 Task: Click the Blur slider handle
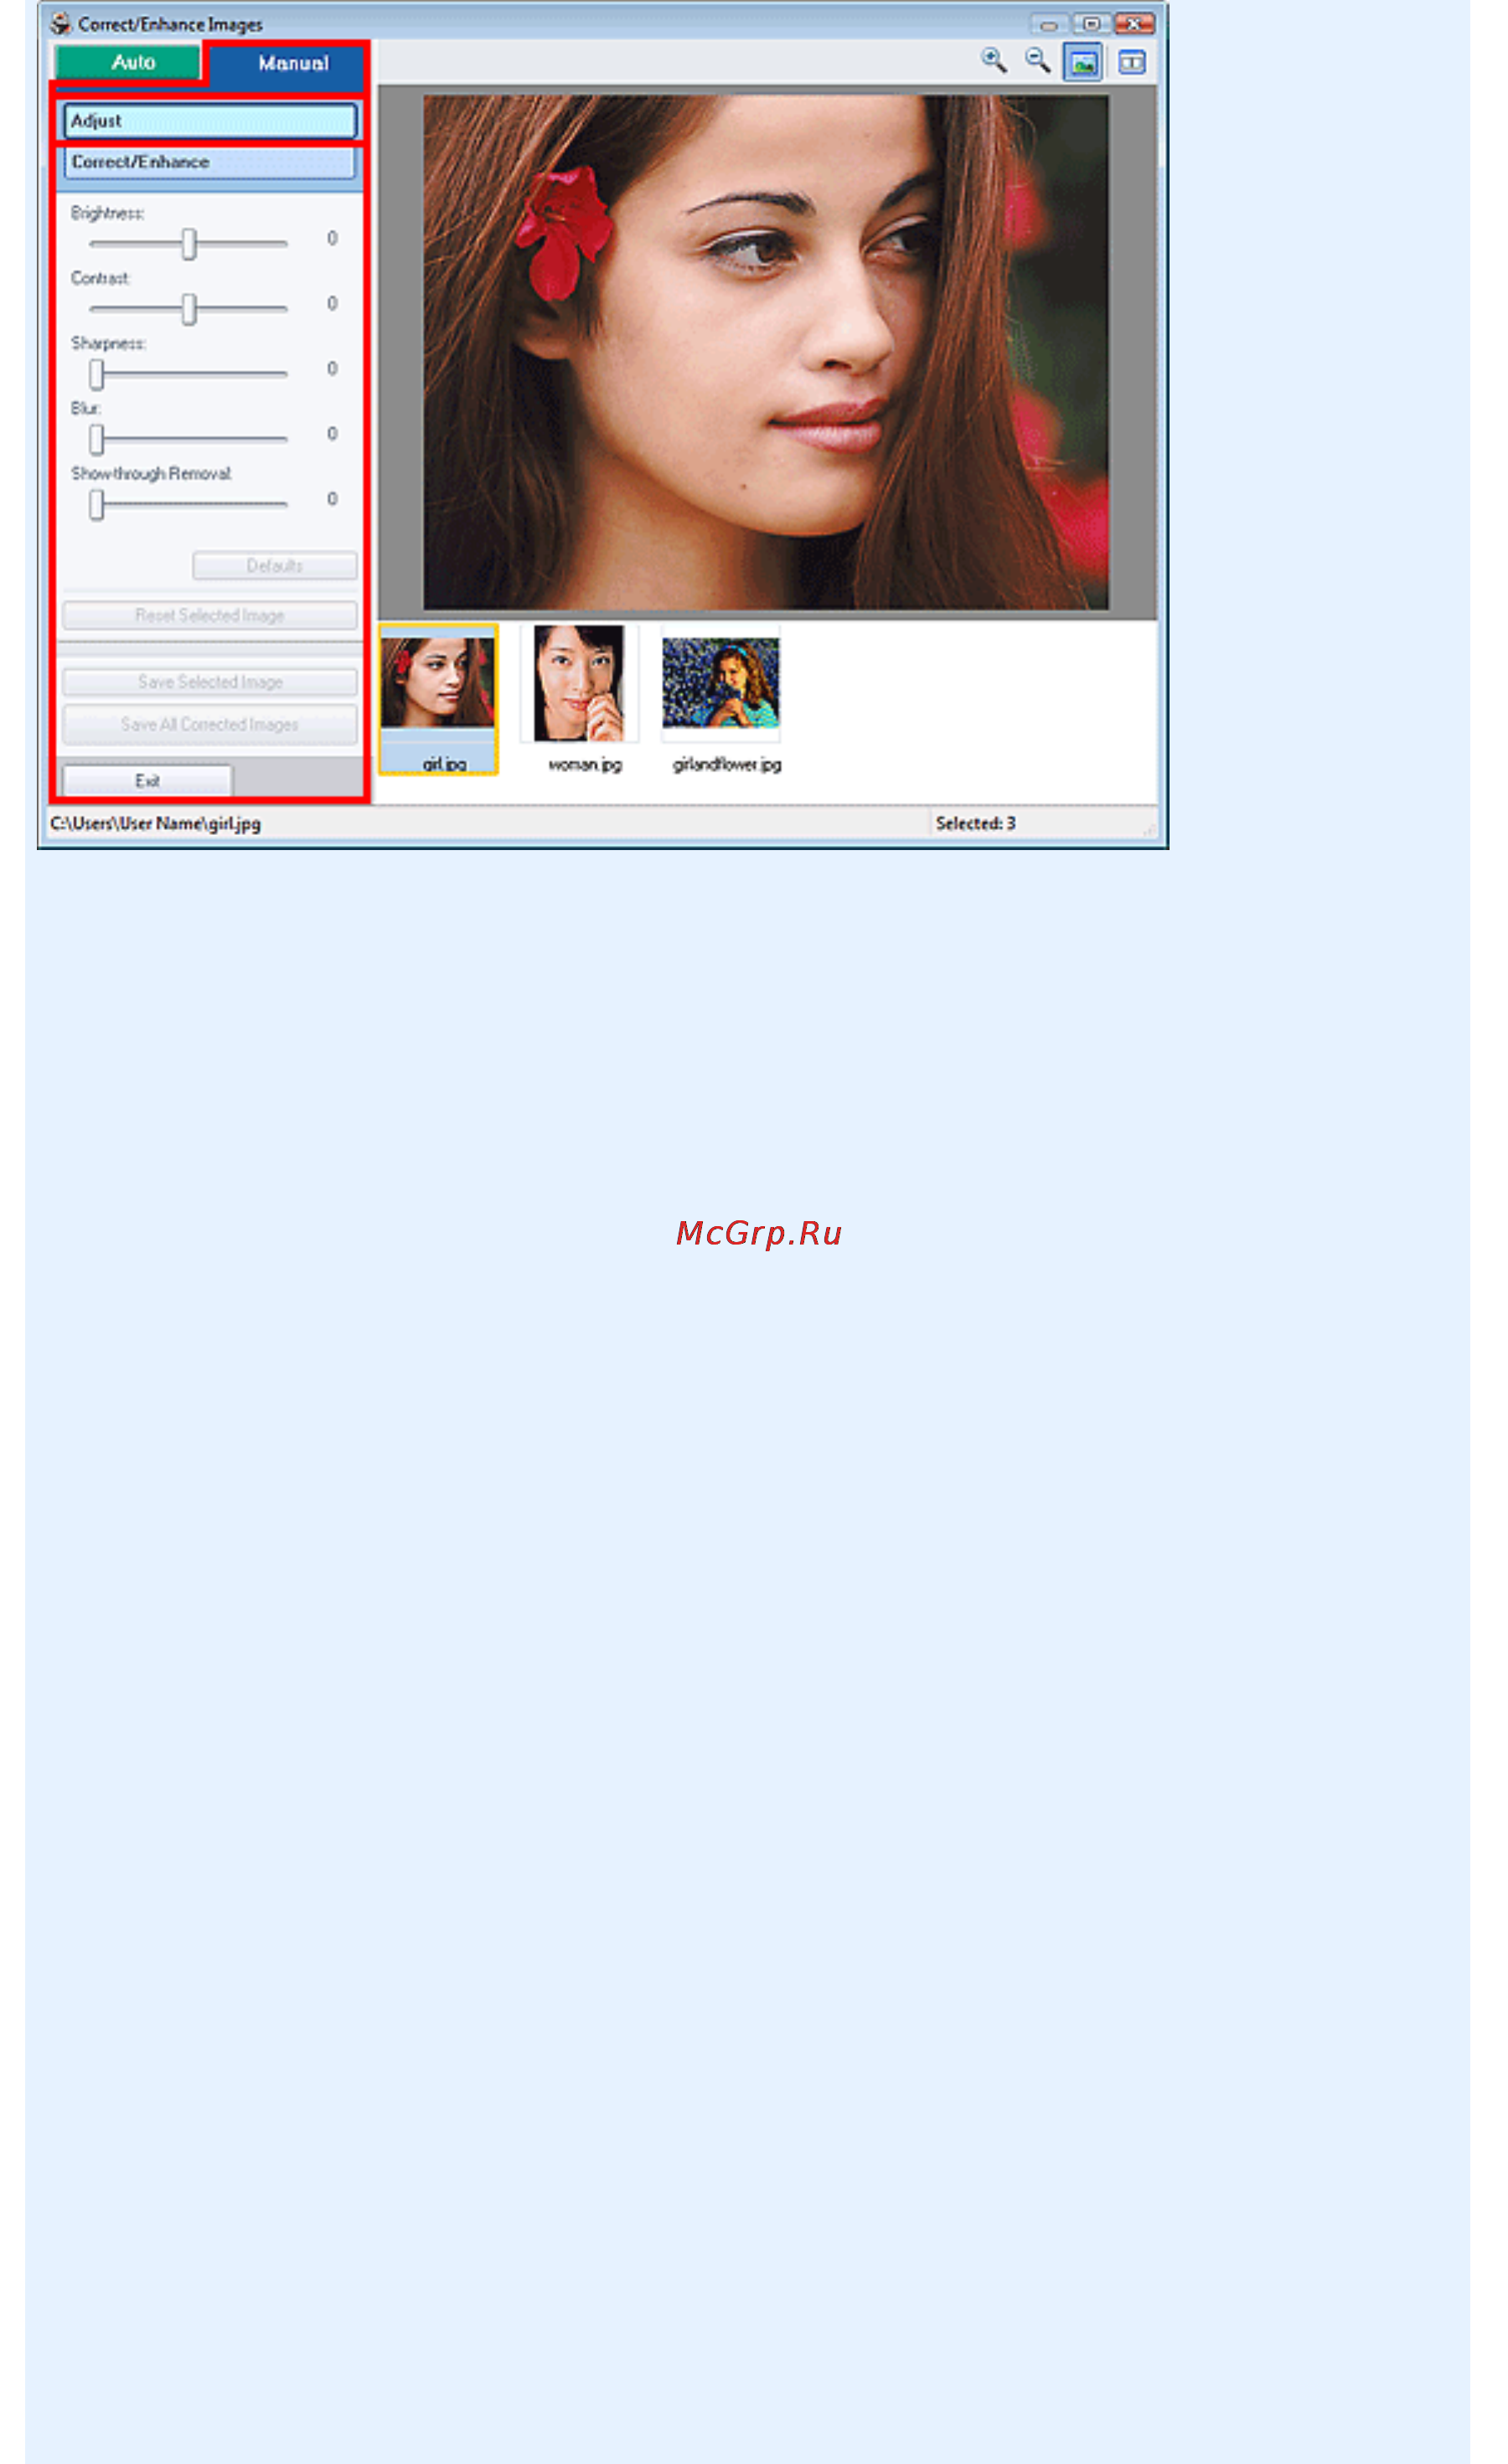(96, 439)
